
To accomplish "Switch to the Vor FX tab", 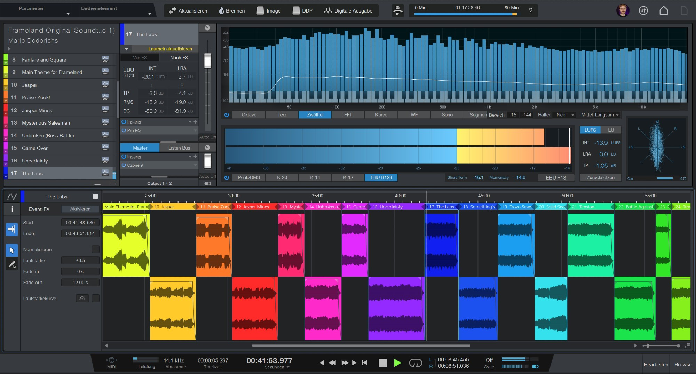I will 140,58.
